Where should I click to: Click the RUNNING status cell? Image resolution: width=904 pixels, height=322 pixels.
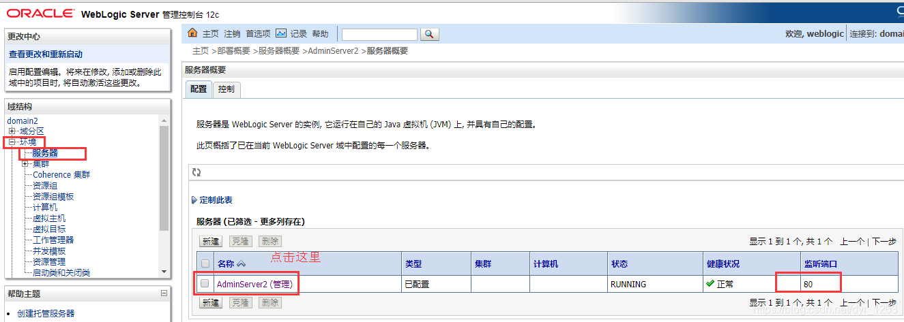(628, 284)
